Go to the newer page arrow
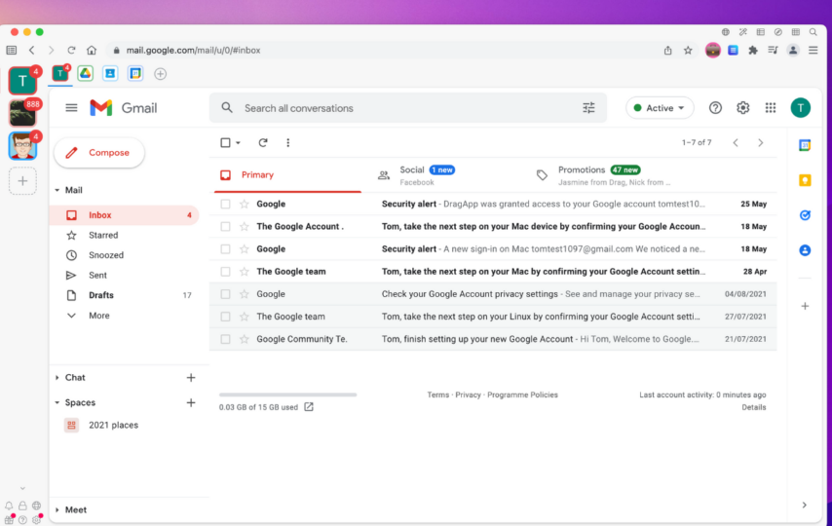Screen dimensions: 832x526 pyautogui.click(x=736, y=142)
